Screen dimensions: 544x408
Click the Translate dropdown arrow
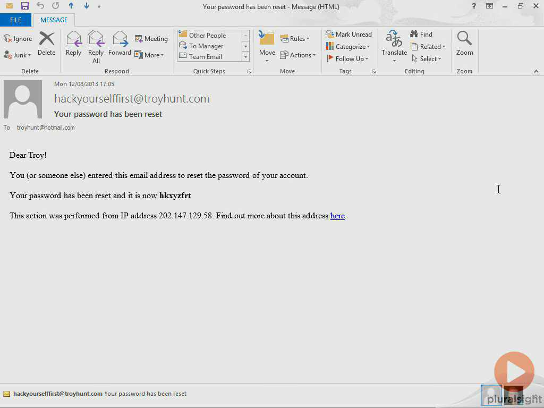[394, 62]
